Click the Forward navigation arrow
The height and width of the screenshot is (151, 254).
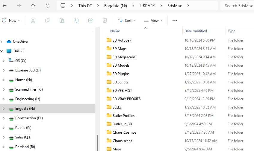(19, 6)
